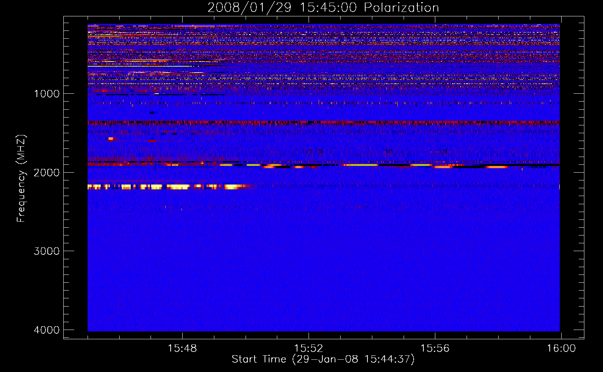Click the bright yellow emission band near 2200 MHz
This screenshot has height=372, width=603.
tap(169, 187)
